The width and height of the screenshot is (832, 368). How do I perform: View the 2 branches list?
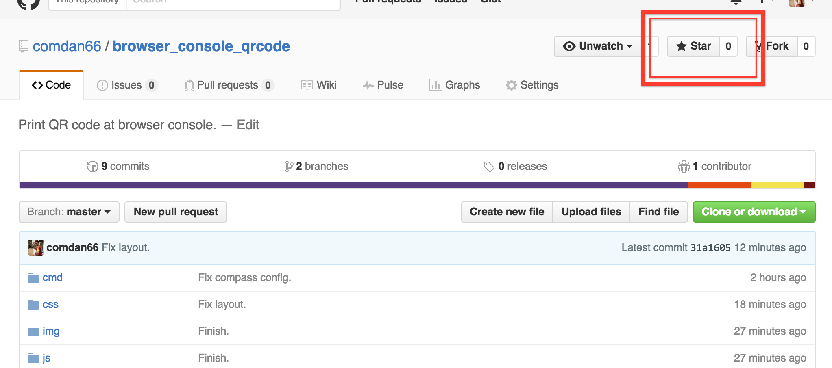pyautogui.click(x=317, y=166)
